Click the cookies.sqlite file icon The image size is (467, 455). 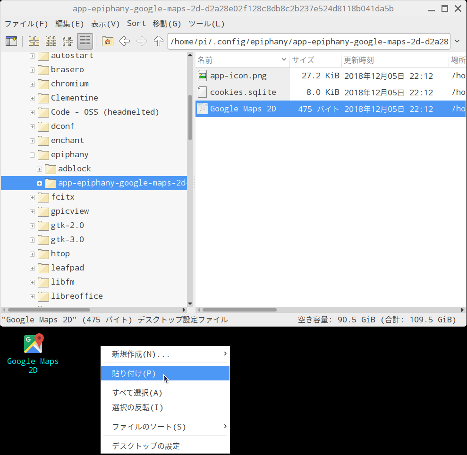point(202,92)
